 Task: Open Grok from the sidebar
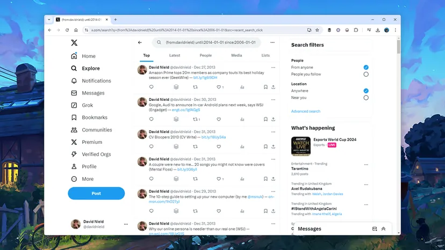click(82, 105)
